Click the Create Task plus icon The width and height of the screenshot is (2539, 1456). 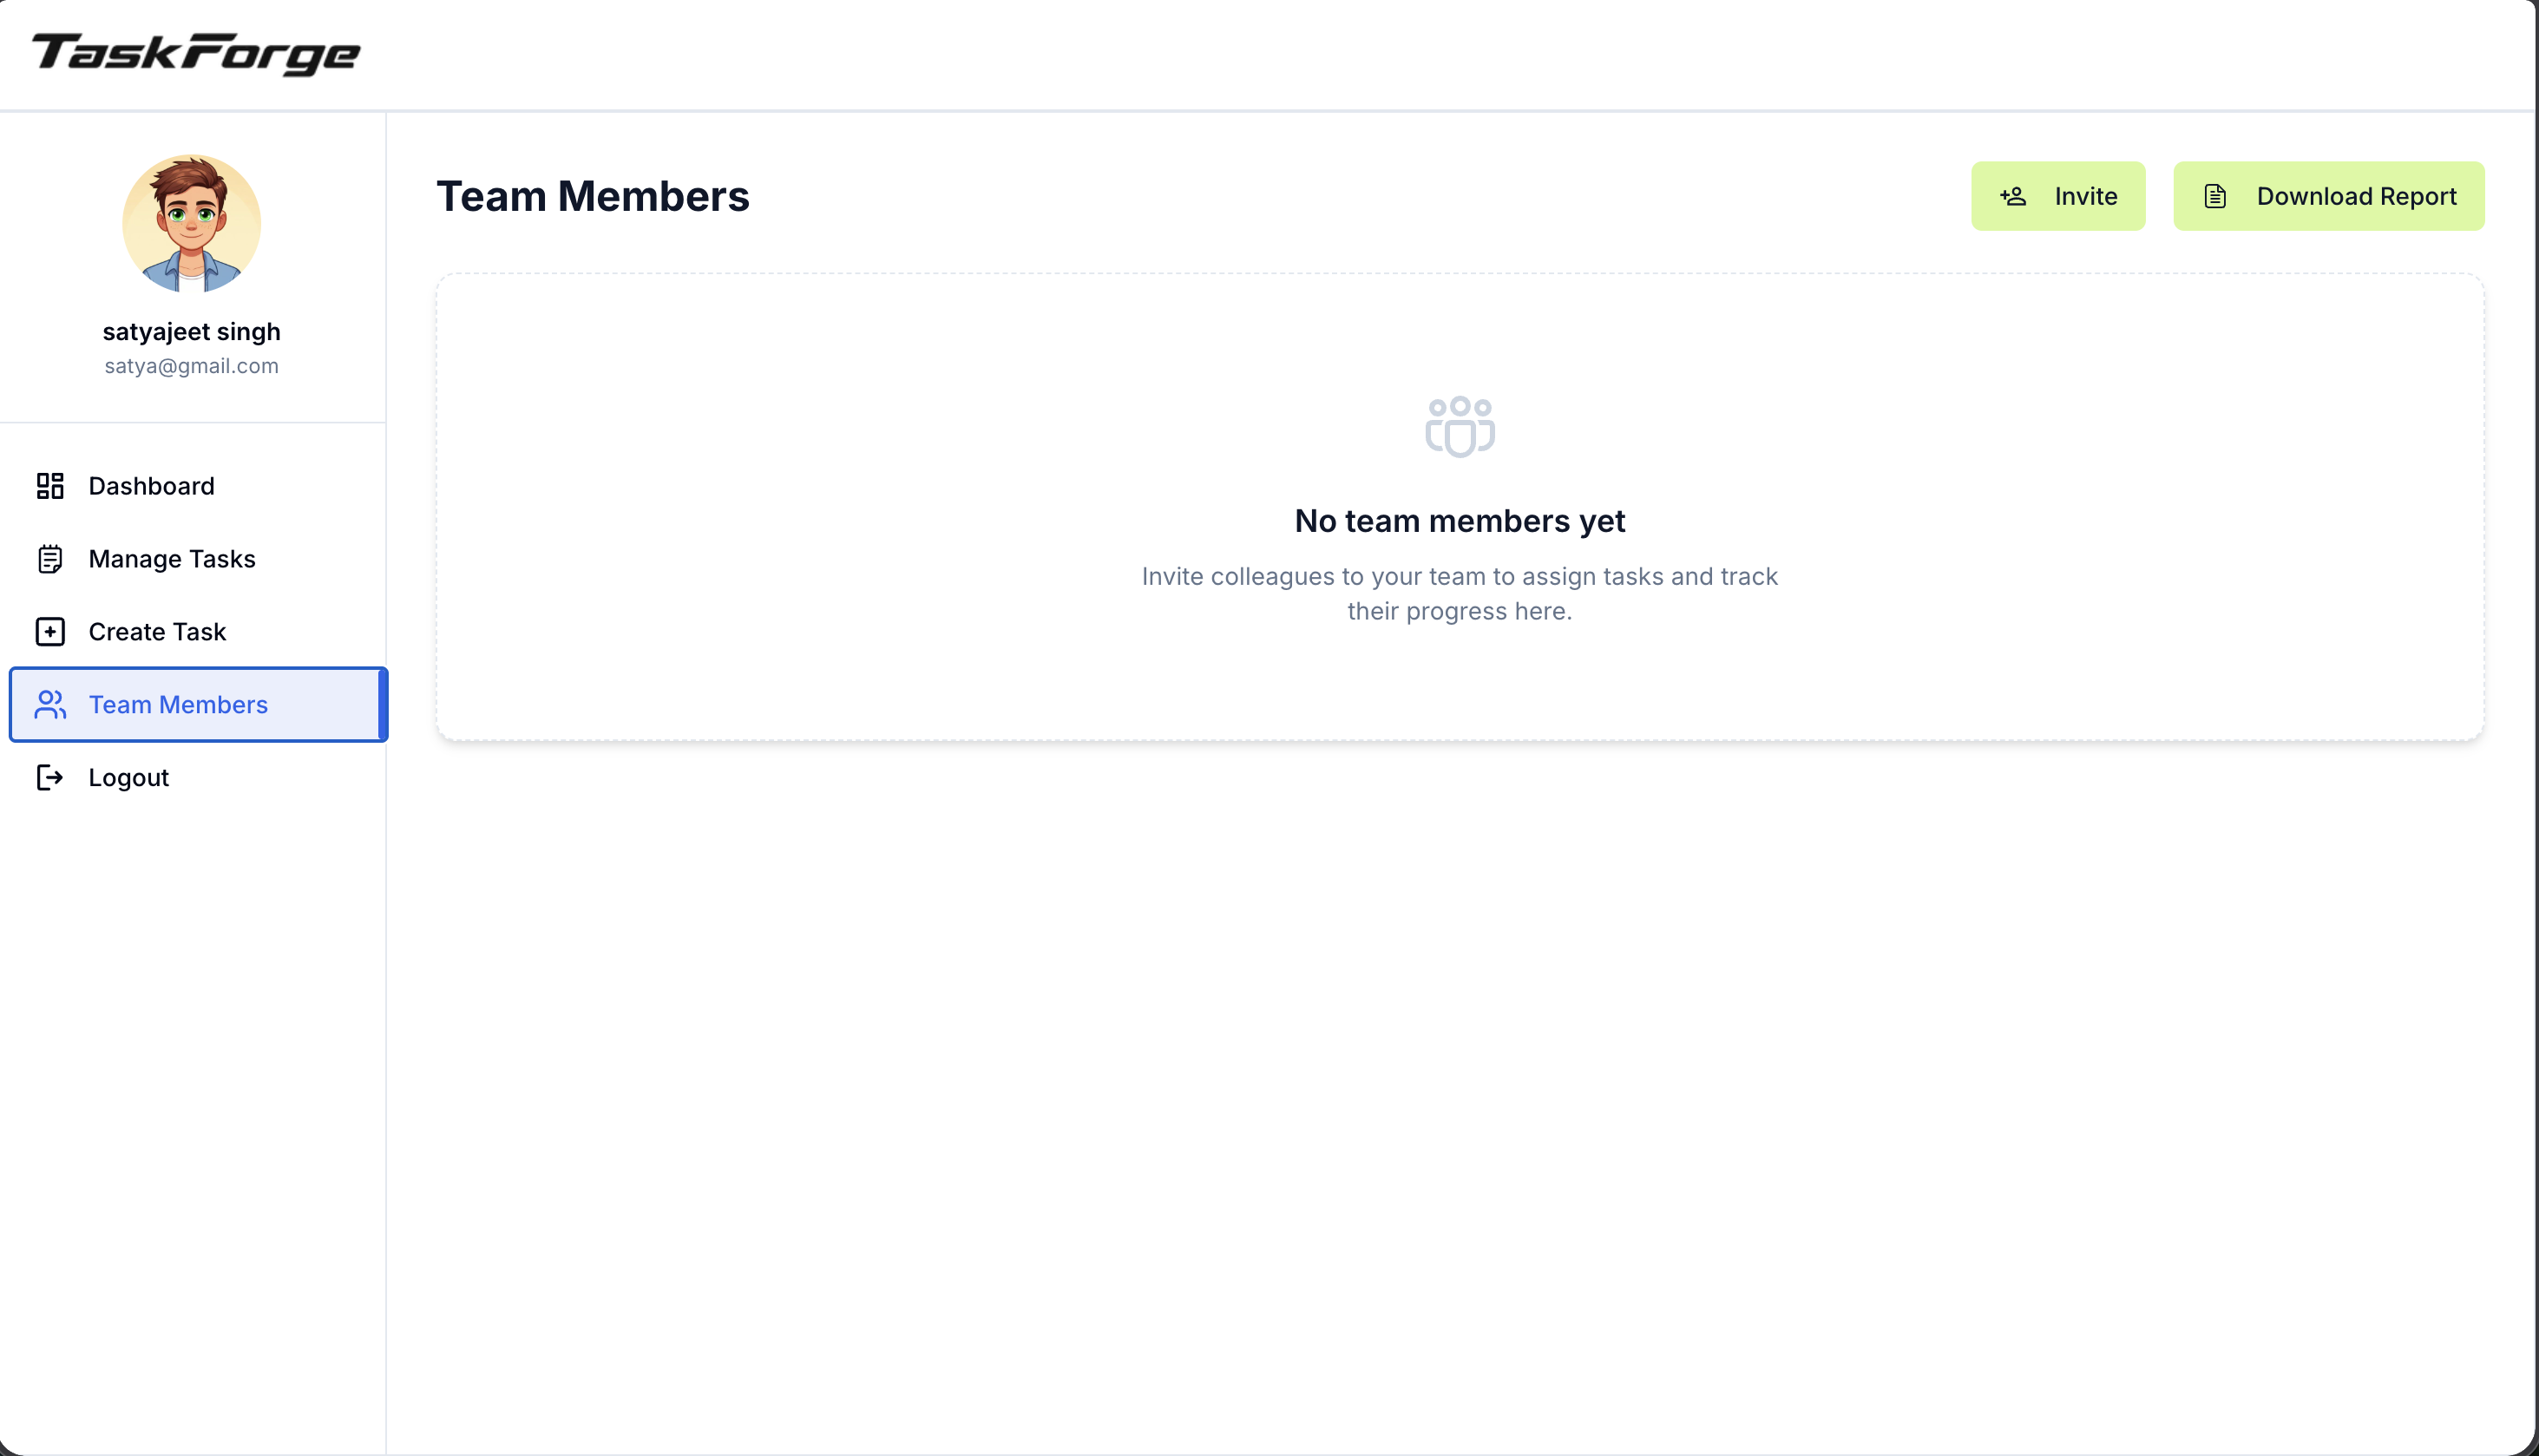(x=50, y=632)
